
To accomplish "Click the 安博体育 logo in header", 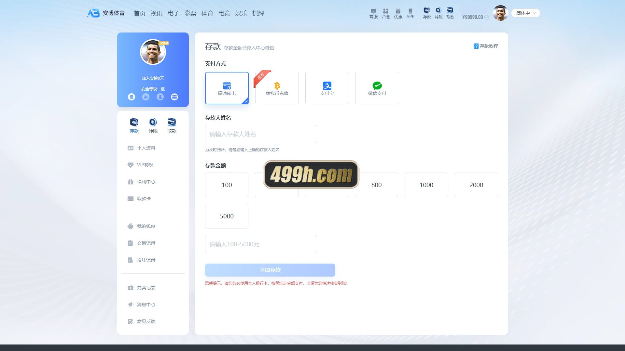I will [x=106, y=13].
